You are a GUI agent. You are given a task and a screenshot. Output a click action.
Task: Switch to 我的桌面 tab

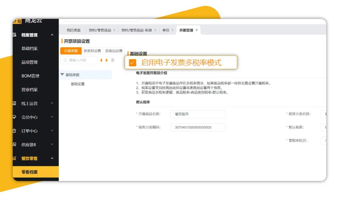tap(73, 30)
